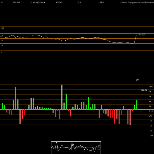Click the 'Fortress Transportation and Infrastruct' title text
Screen dimensions: 154x154
point(137,2)
